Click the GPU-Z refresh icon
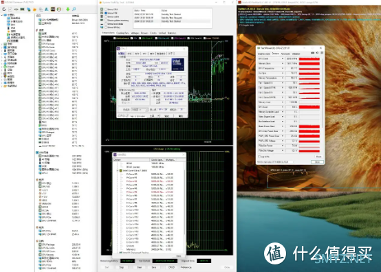This screenshot has height=272, width=381. click(317, 53)
